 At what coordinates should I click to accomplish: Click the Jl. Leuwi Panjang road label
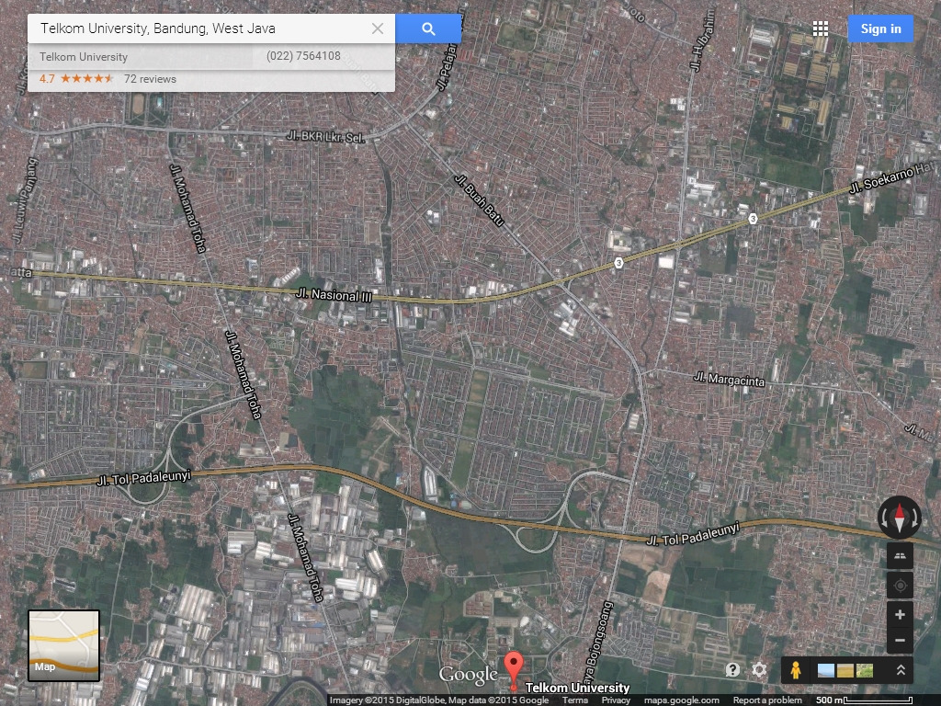[x=24, y=200]
